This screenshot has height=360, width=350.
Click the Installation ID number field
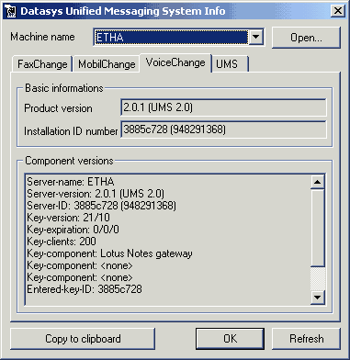[223, 129]
